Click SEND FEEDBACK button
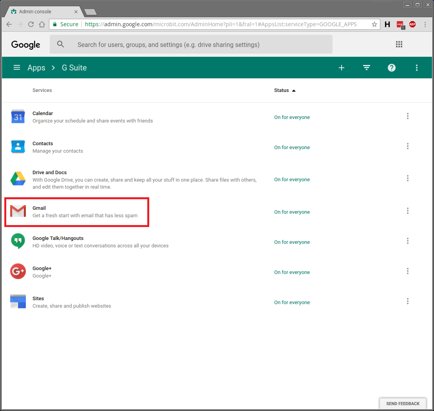Screen dimensions: 434x411 403,404
